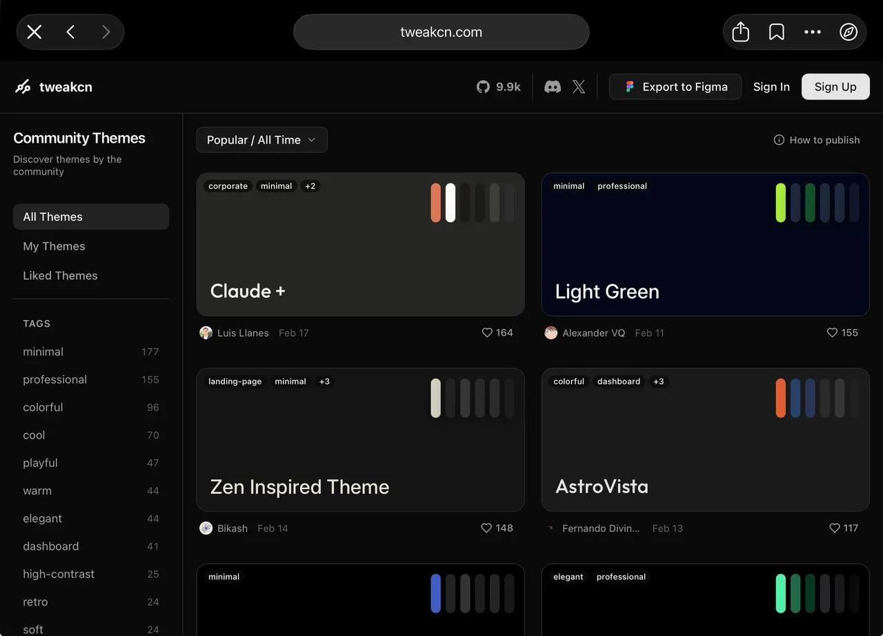Click the blue swatch on the bottom-left minimal card
Viewport: 883px width, 636px height.
pyautogui.click(x=436, y=593)
